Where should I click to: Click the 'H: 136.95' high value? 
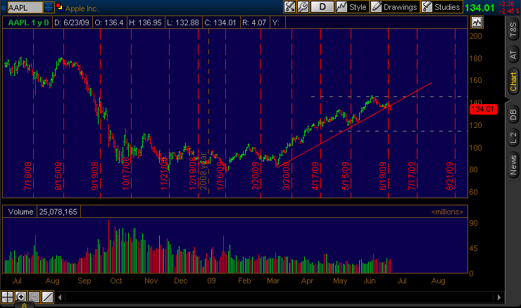145,23
